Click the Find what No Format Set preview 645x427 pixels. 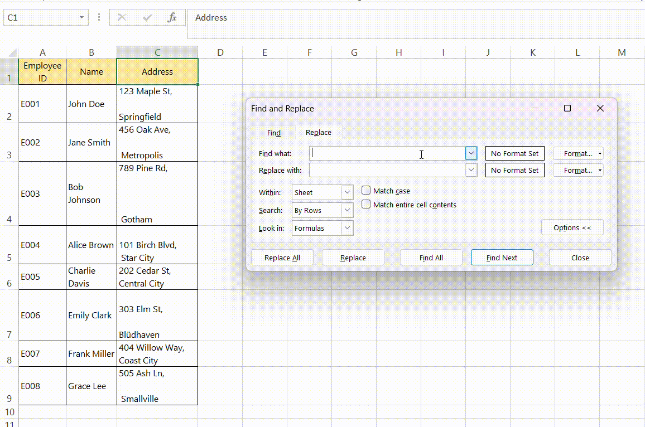tap(514, 154)
